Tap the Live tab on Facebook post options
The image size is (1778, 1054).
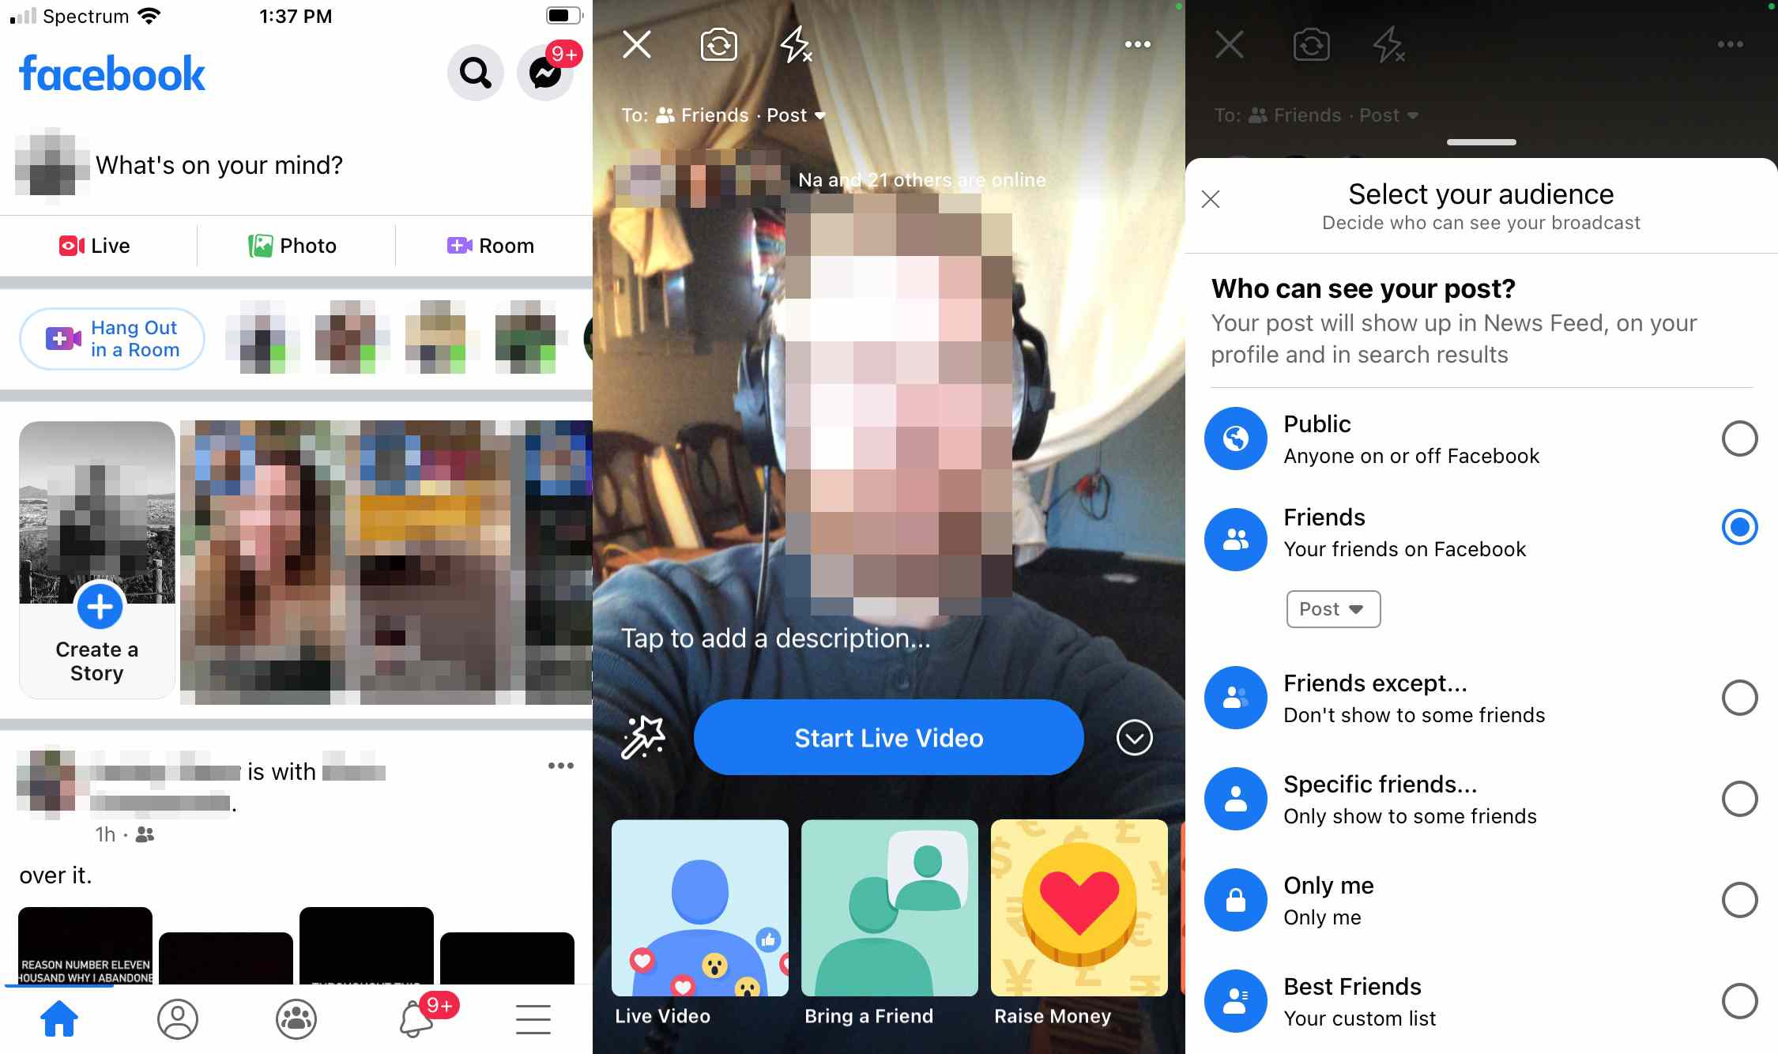[96, 245]
